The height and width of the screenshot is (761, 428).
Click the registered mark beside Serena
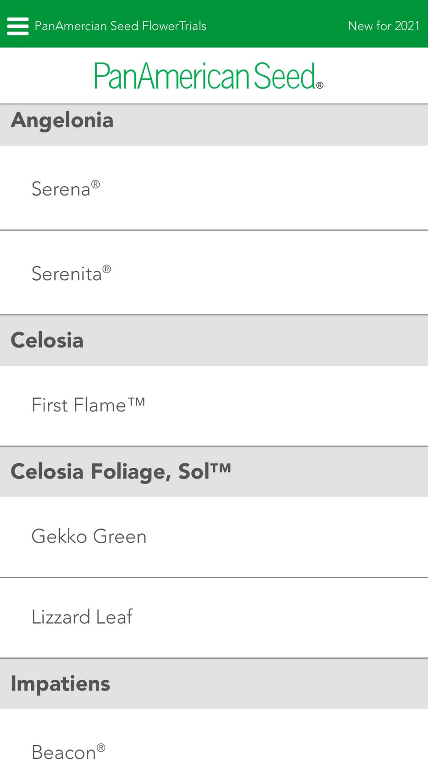coord(95,184)
